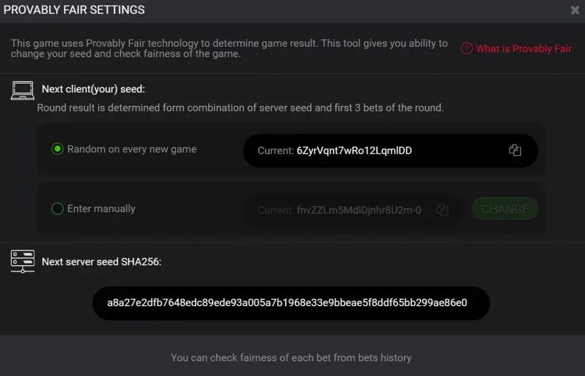Click the laptop client seed icon
Viewport: 585px width, 376px height.
[x=23, y=90]
